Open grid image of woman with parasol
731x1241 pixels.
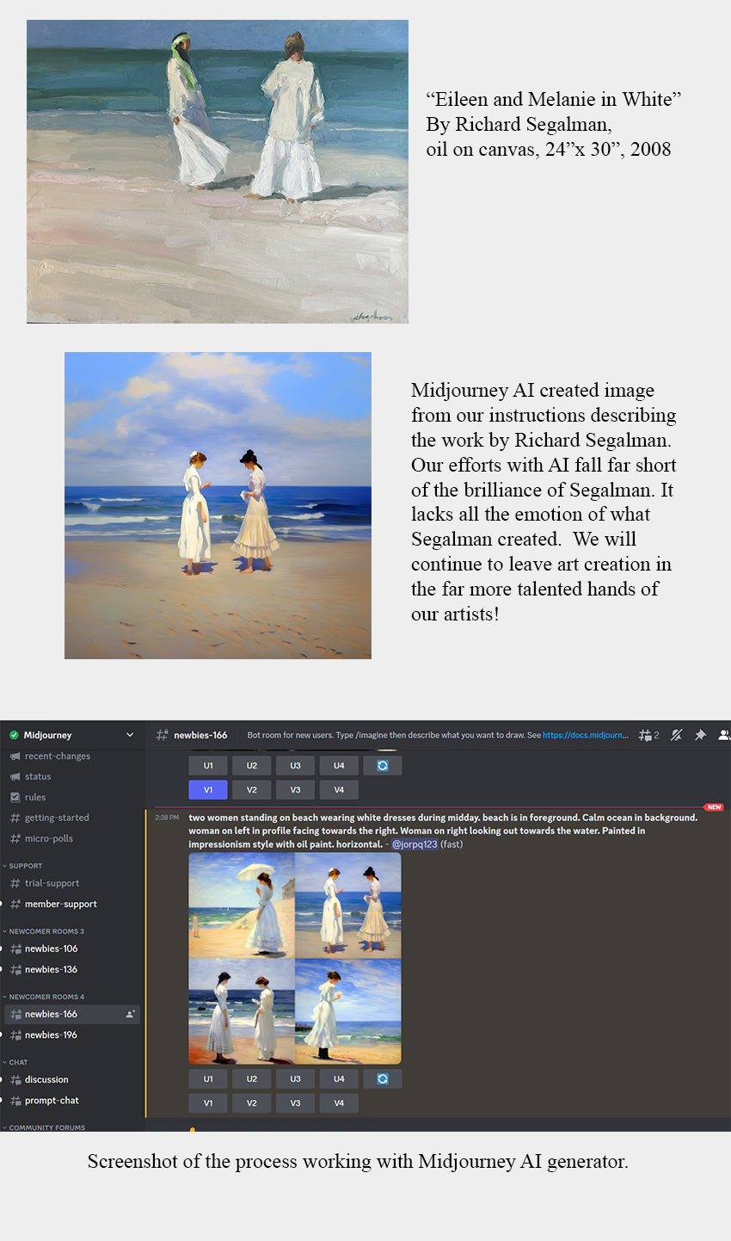pos(242,905)
